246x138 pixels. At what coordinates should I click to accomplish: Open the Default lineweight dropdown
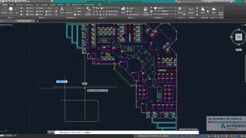[x=165, y=11]
